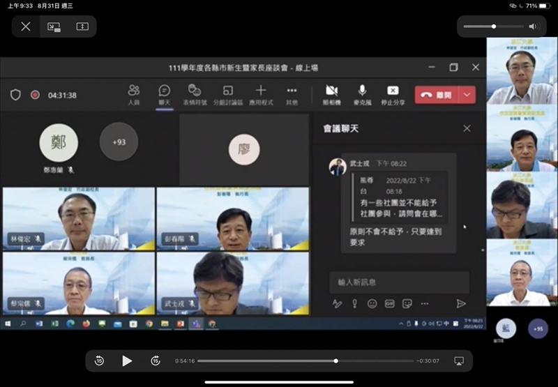Open emoji picker in chat composer
The image size is (558, 387).
[x=372, y=303]
